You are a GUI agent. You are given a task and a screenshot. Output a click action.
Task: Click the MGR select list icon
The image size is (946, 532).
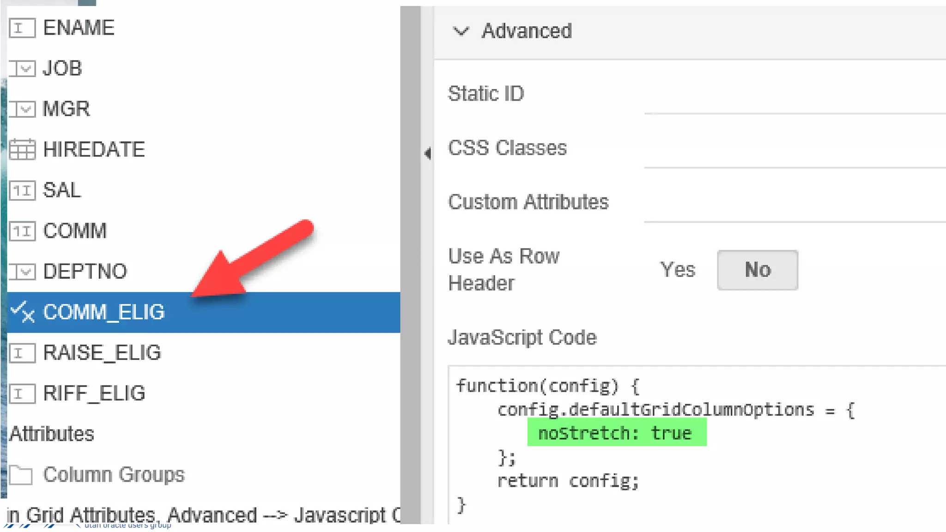pos(22,109)
